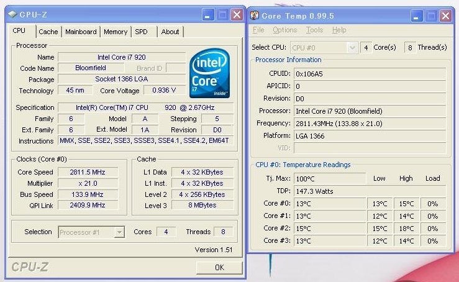Open the Memory tab
This screenshot has height=282, width=459.
116,32
